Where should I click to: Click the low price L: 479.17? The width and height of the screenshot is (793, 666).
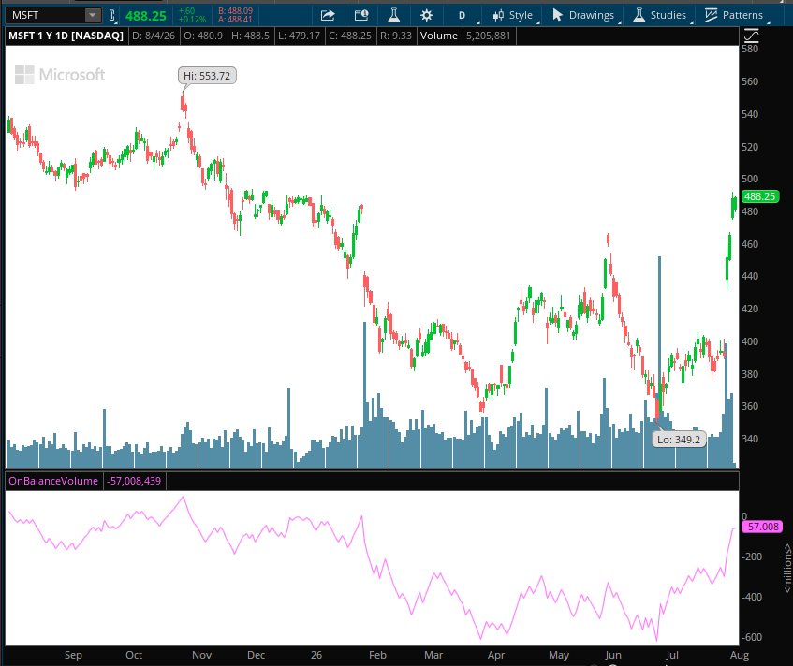[299, 36]
